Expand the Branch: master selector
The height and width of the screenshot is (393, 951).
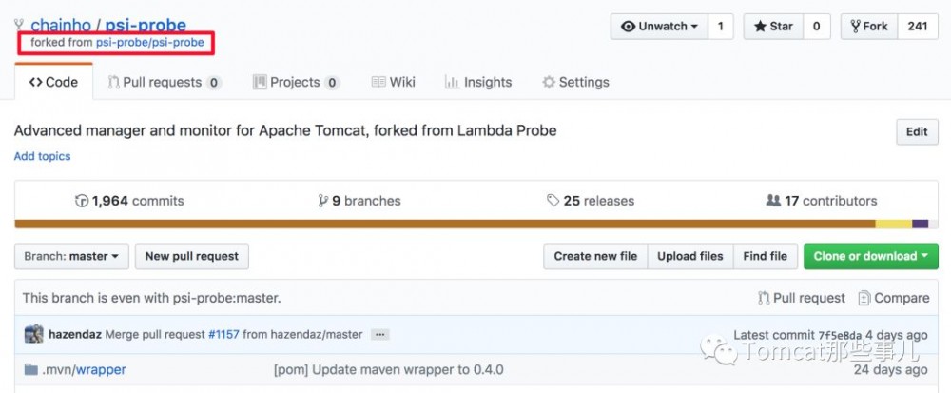pos(71,256)
